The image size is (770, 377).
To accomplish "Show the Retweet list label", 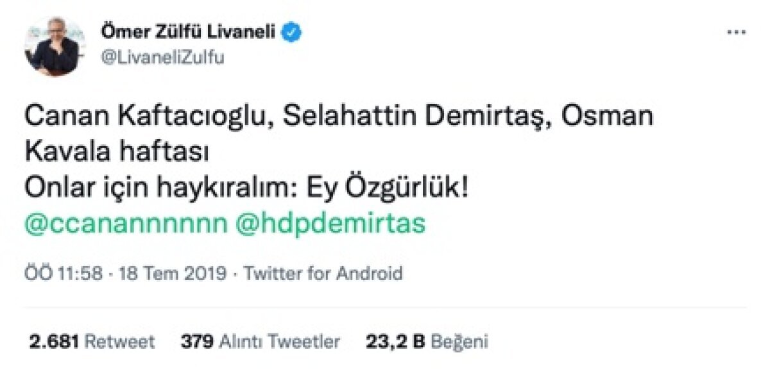I will coord(120,342).
